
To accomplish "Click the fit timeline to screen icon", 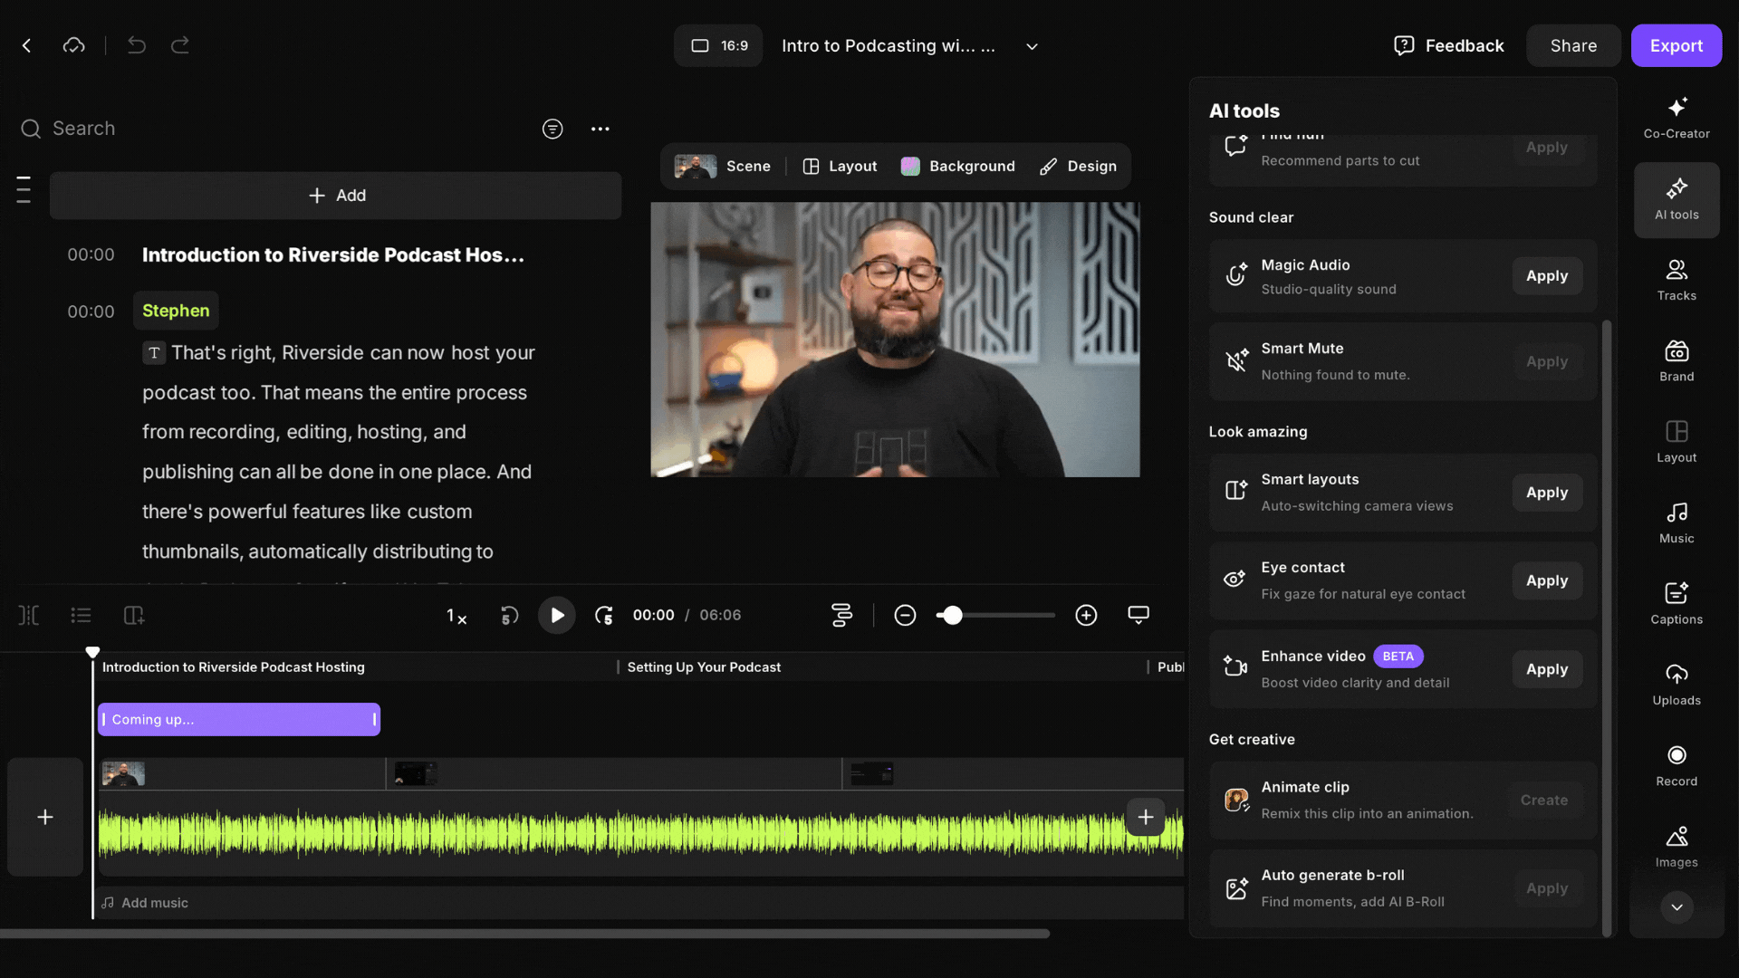I will [x=1139, y=616].
